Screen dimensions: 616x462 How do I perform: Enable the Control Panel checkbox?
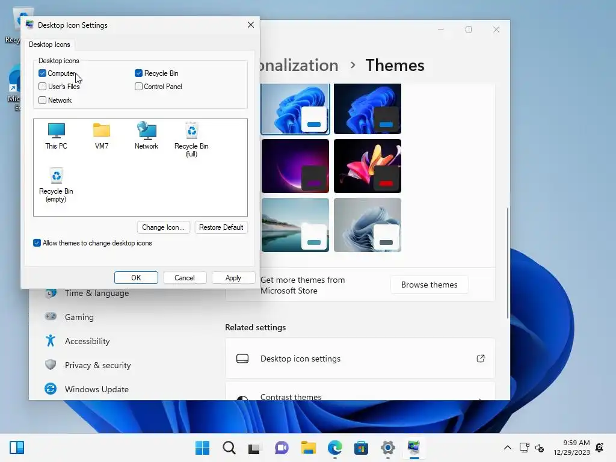tap(138, 87)
